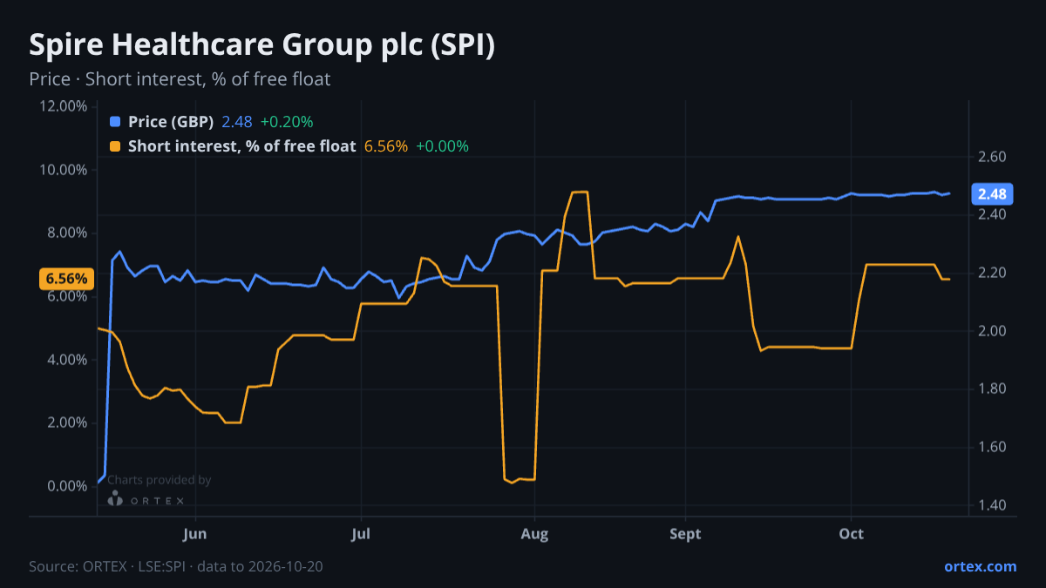This screenshot has height=588, width=1046.
Task: Click the 2.40 right axis label
Action: point(994,215)
